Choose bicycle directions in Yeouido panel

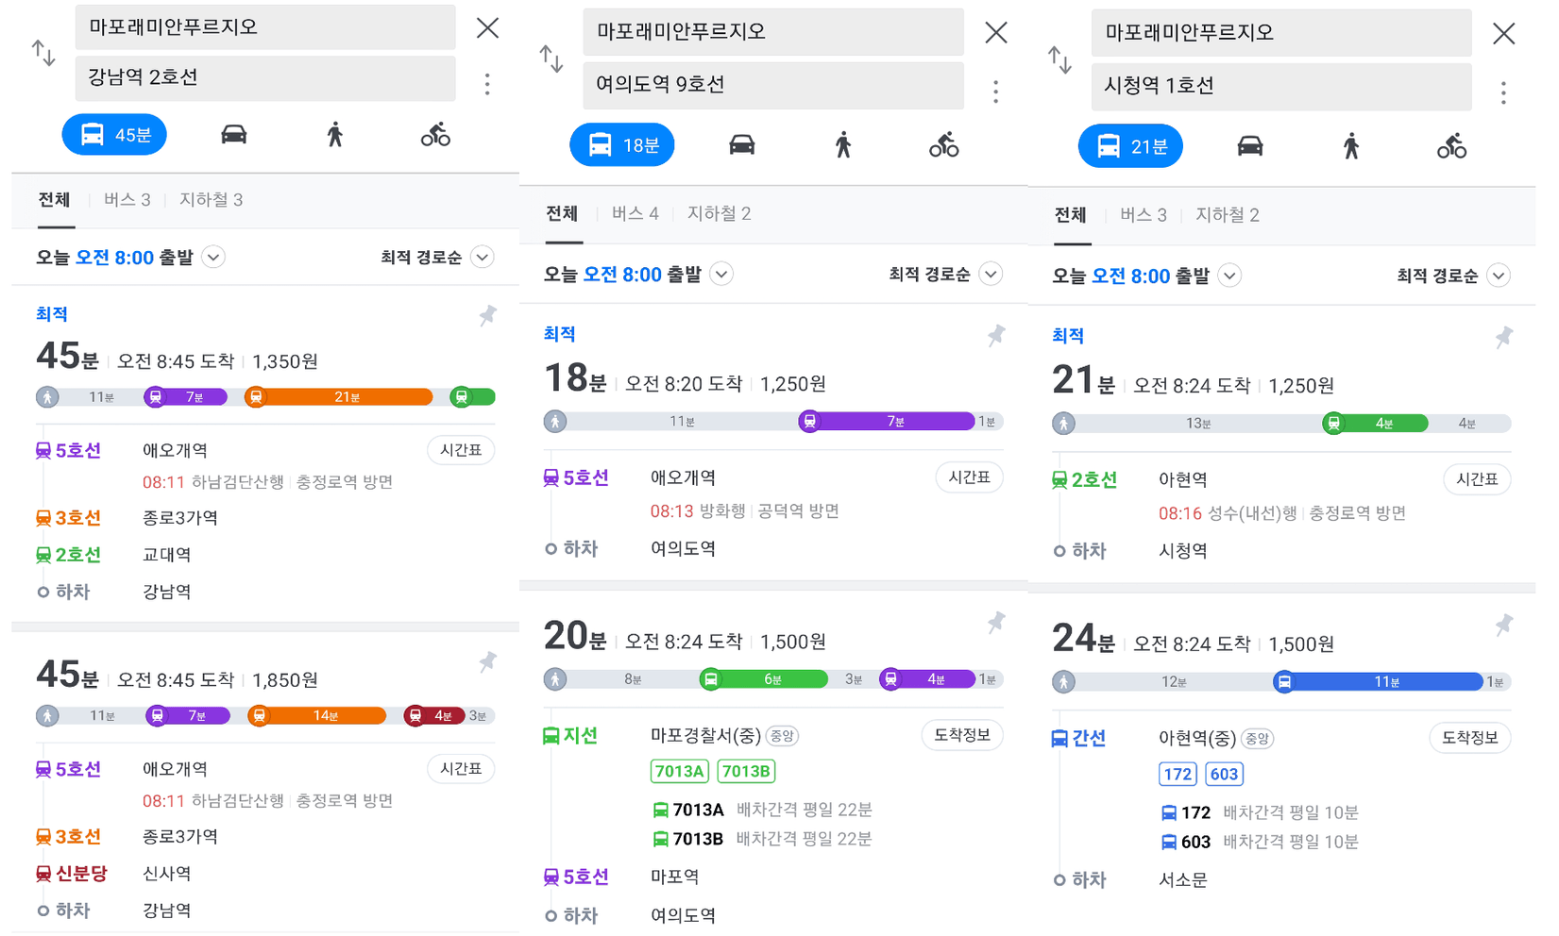(x=943, y=145)
